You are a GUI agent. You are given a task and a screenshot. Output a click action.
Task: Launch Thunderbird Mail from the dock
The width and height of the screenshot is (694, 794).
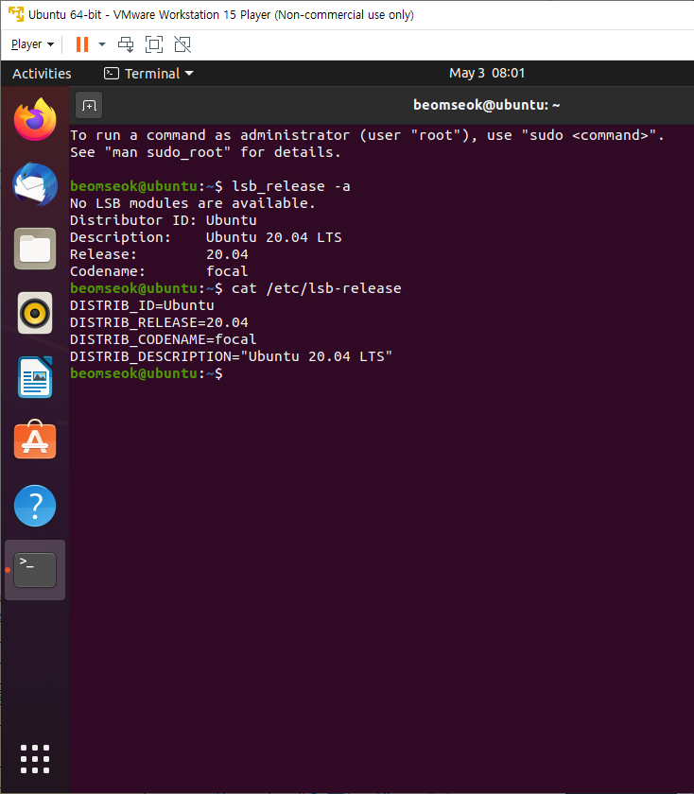pyautogui.click(x=35, y=184)
